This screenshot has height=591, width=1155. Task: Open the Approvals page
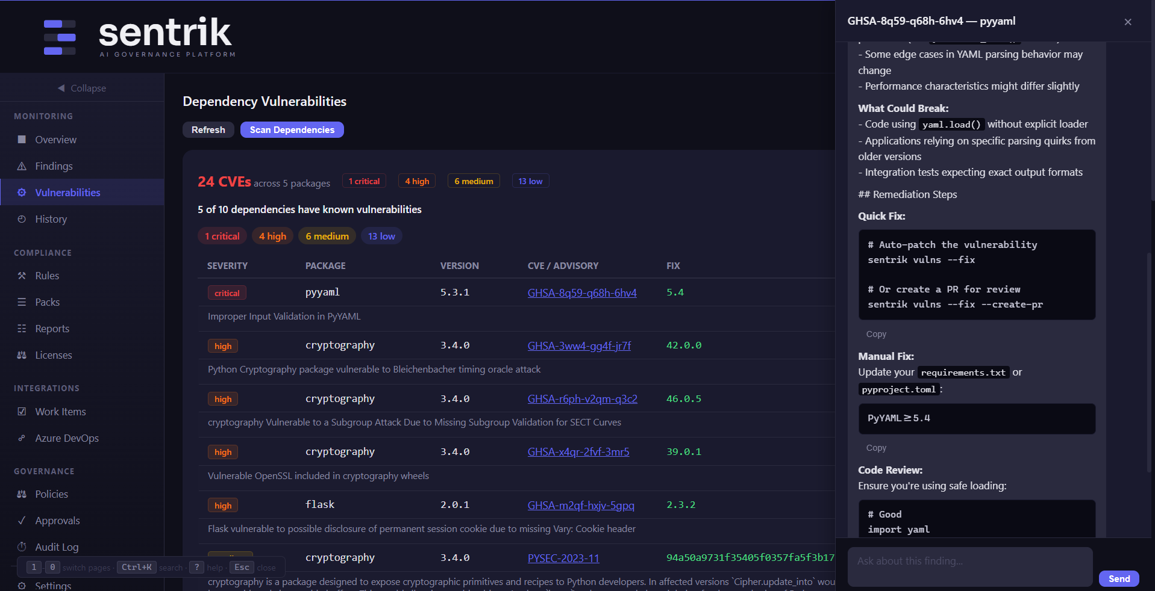point(82,521)
